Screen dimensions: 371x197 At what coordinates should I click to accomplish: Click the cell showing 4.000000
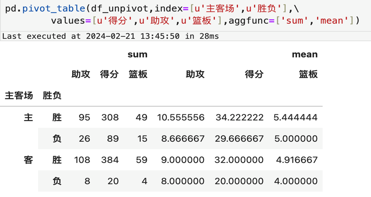tap(296, 181)
